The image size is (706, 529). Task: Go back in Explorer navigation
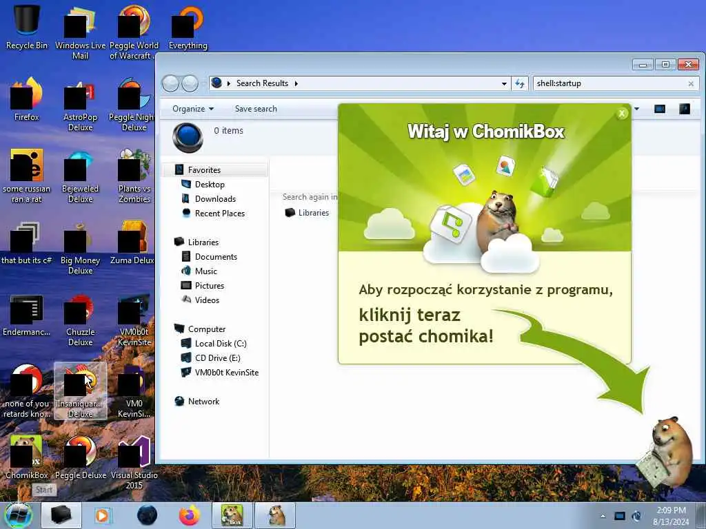point(171,83)
